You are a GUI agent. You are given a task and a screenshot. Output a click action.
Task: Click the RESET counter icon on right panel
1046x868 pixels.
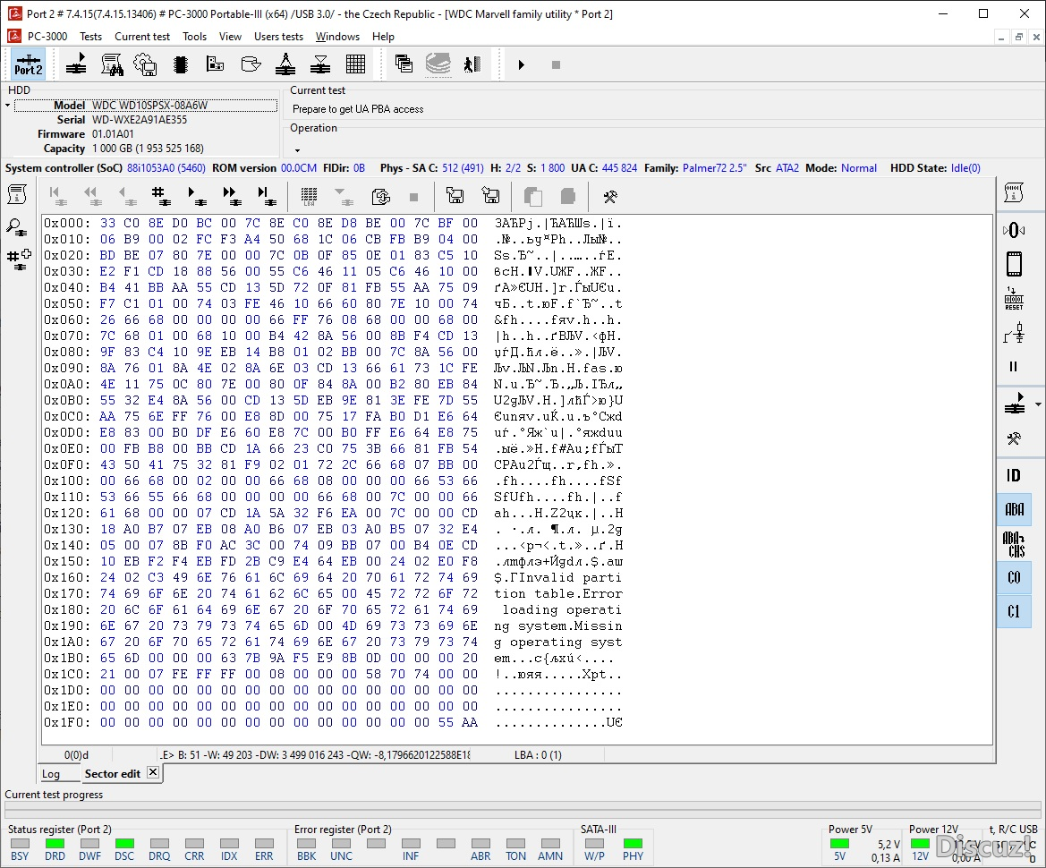[1014, 299]
